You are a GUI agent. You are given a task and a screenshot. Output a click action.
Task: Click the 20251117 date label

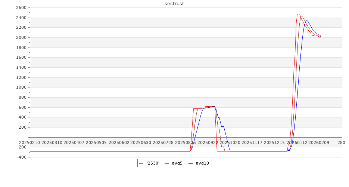(252, 142)
